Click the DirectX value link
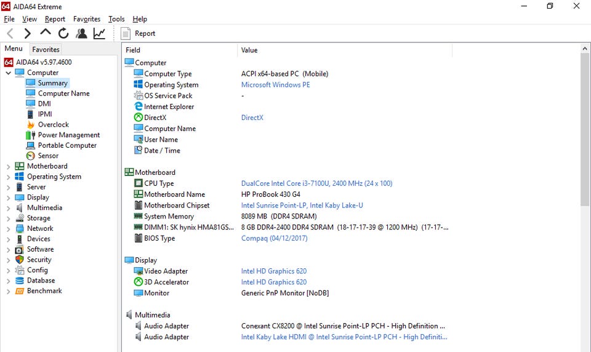Viewport: 591px width, 352px height. pos(252,118)
